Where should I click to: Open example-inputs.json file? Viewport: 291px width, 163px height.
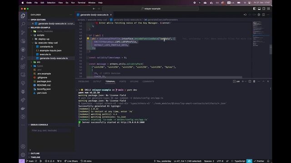[x=50, y=51]
